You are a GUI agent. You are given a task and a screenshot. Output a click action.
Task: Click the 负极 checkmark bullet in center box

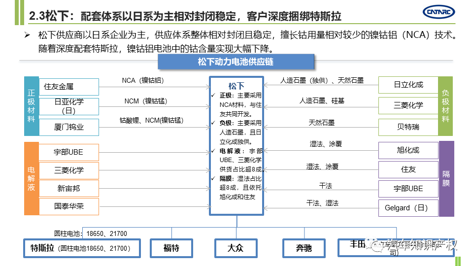click(x=213, y=123)
